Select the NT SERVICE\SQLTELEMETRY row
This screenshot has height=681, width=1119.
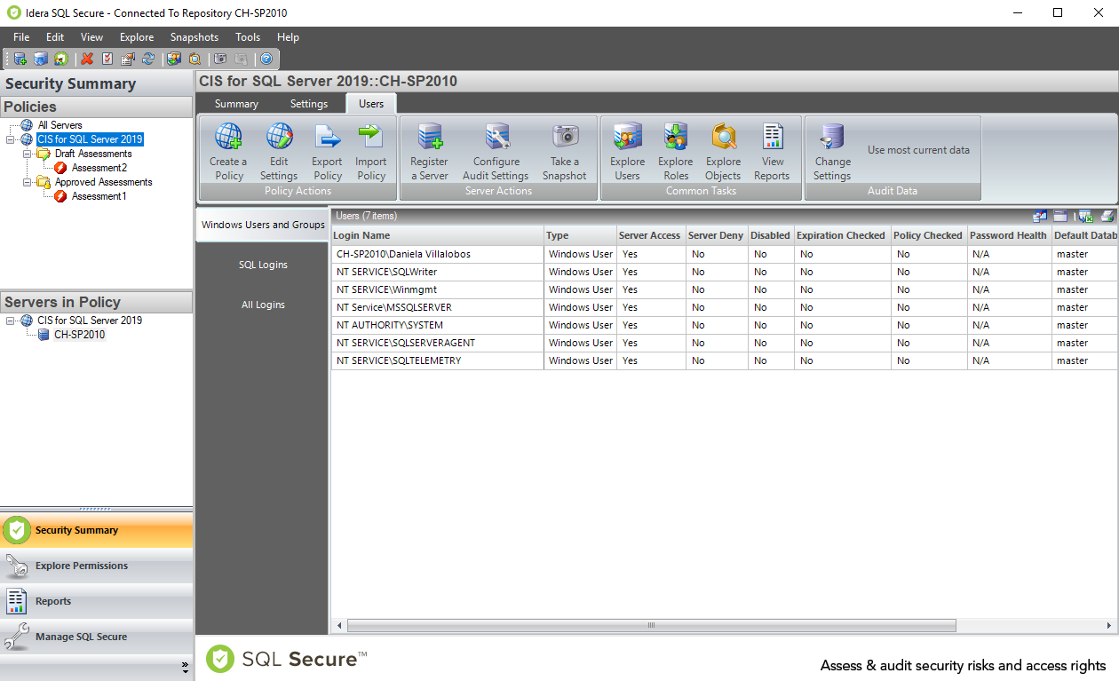point(724,360)
